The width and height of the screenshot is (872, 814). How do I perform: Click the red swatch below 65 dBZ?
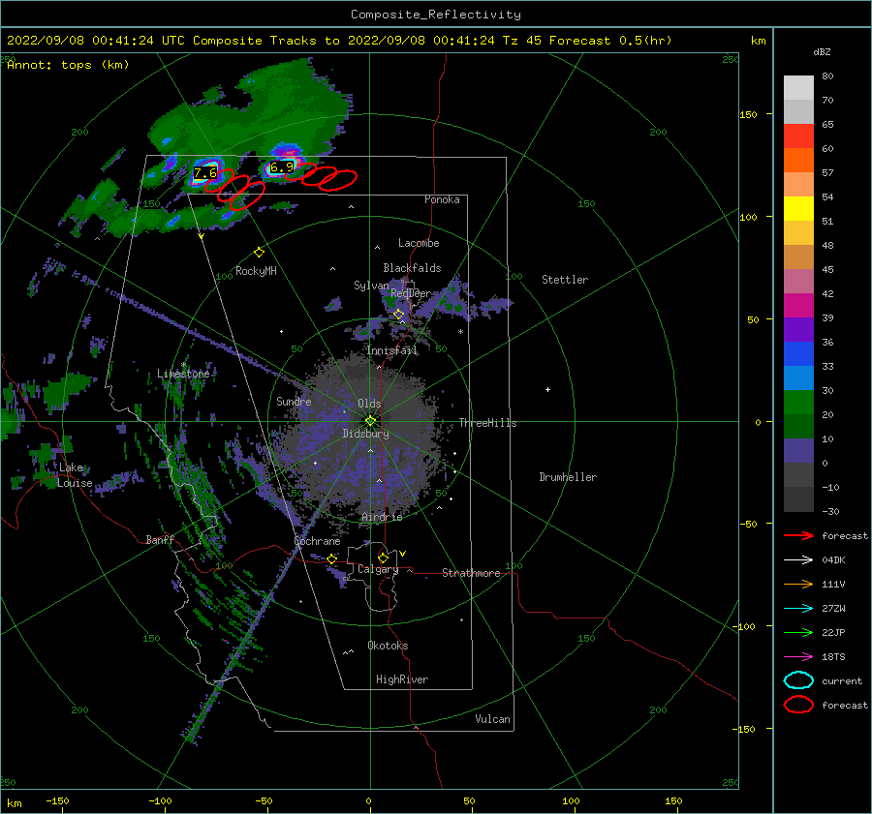798,136
